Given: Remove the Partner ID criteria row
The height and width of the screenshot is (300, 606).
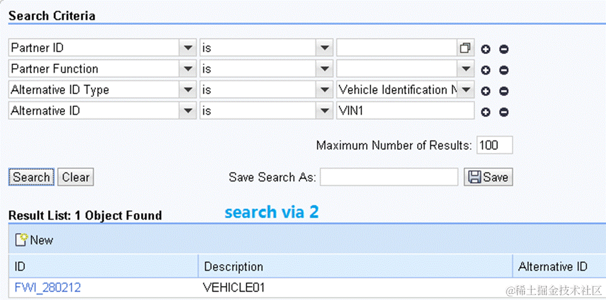Looking at the screenshot, I should tap(503, 49).
